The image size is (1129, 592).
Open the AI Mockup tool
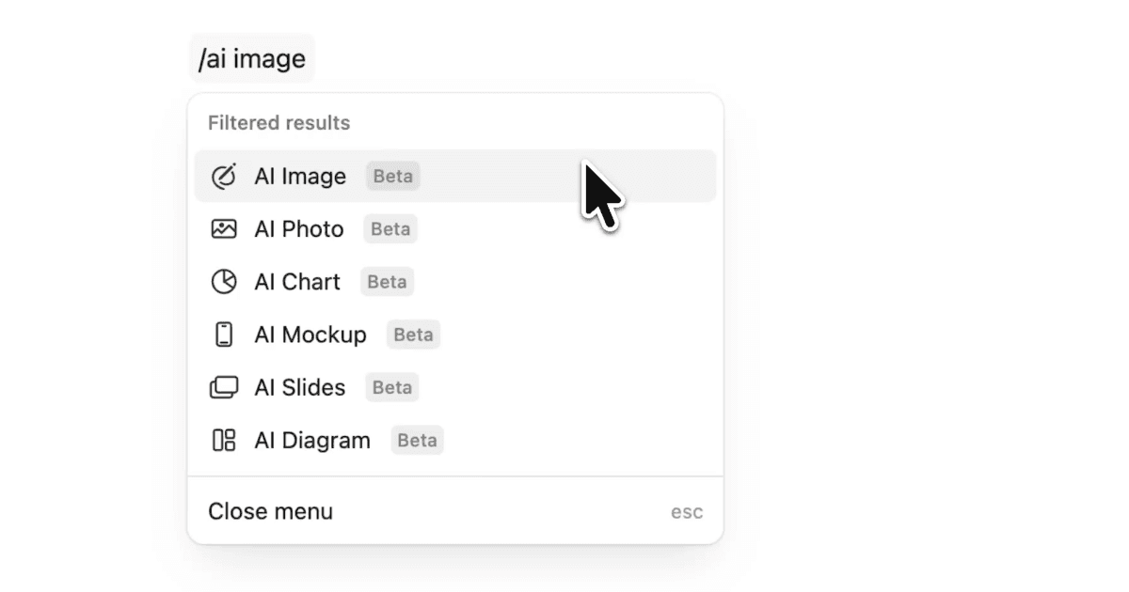(x=310, y=334)
